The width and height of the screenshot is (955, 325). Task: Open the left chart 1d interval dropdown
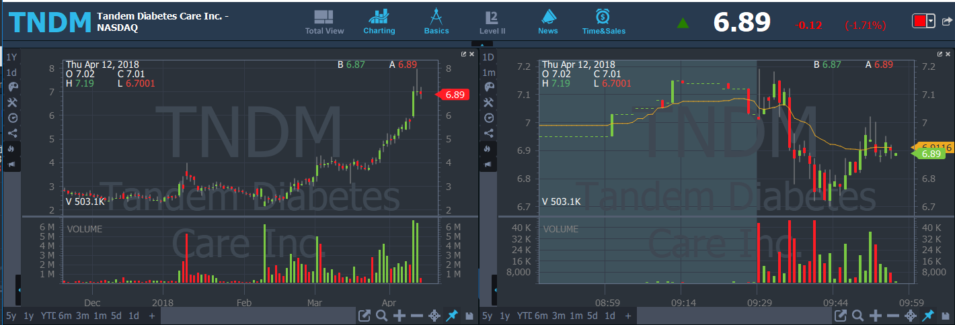12,72
